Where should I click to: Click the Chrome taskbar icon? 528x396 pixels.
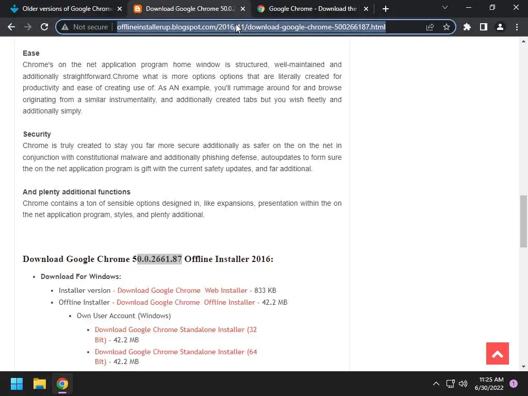tap(62, 384)
